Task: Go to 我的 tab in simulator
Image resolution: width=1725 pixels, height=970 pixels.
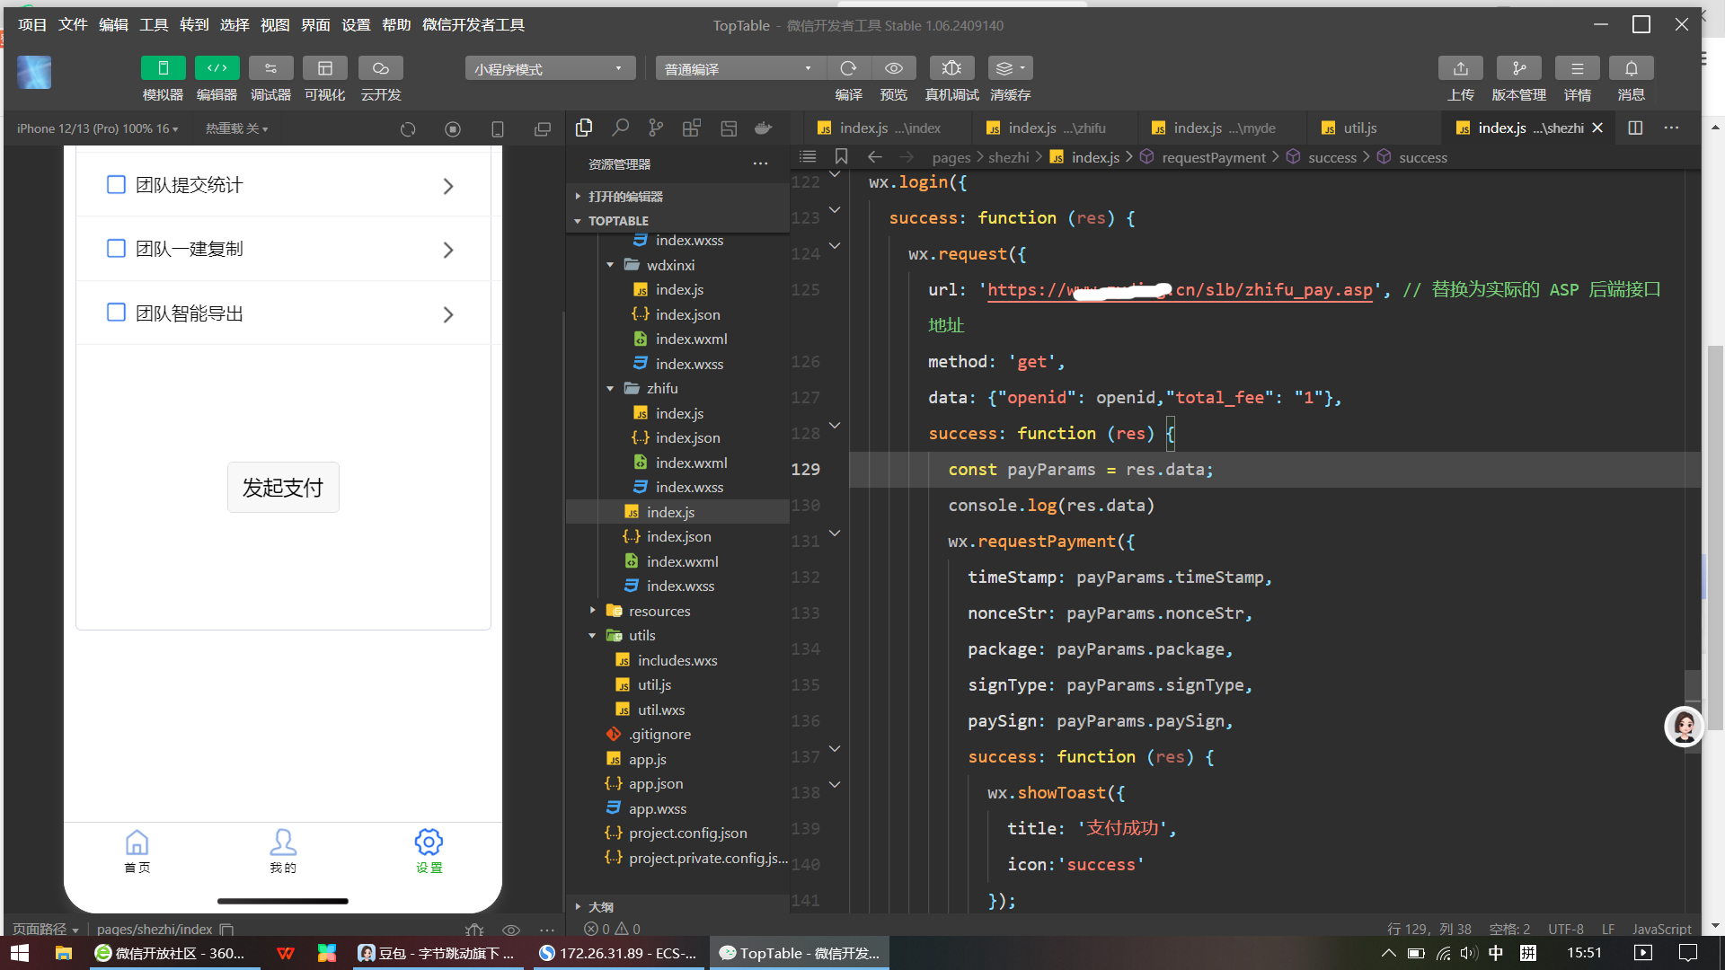Action: (x=283, y=851)
